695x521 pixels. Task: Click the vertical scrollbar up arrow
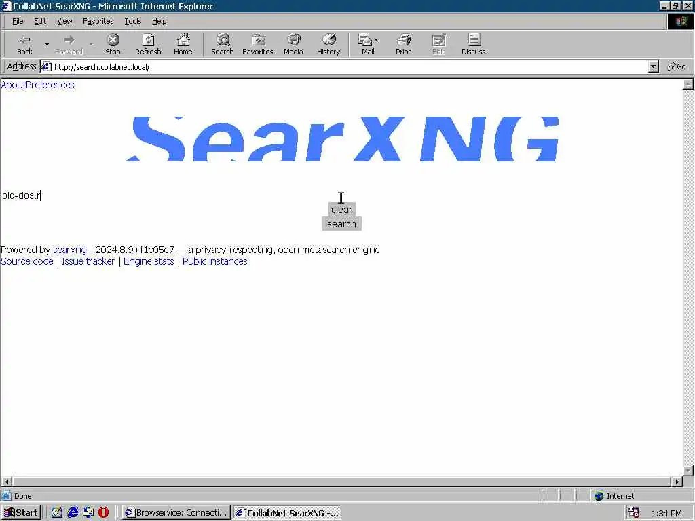pyautogui.click(x=688, y=84)
